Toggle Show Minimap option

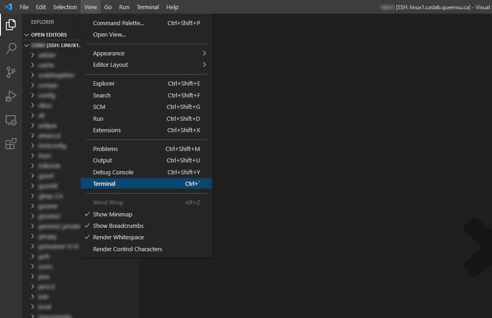pyautogui.click(x=146, y=214)
